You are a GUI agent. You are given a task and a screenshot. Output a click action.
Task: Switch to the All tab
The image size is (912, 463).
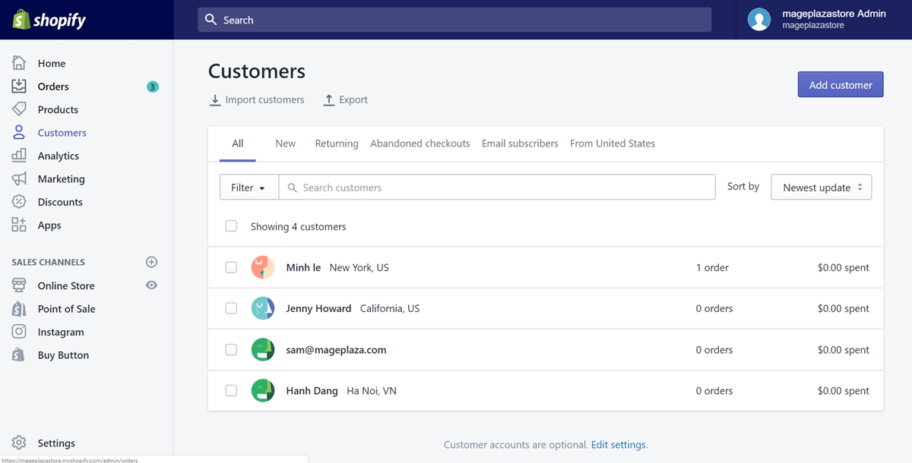238,143
